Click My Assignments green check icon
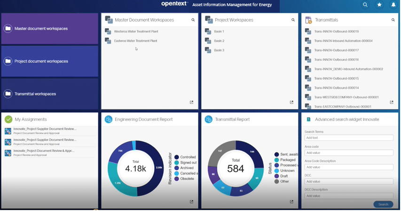This screenshot has height=211, width=401. [8, 119]
